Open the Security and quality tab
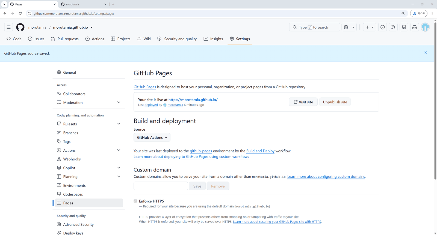 [177, 39]
